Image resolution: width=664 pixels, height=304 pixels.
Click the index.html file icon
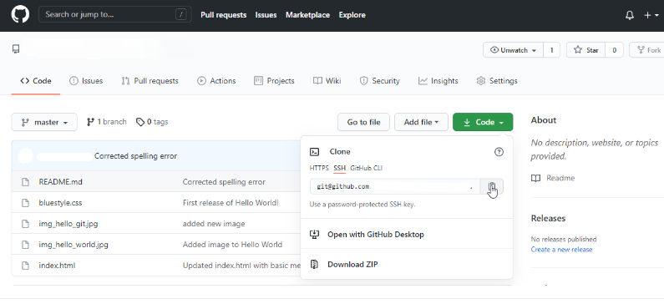pyautogui.click(x=25, y=266)
